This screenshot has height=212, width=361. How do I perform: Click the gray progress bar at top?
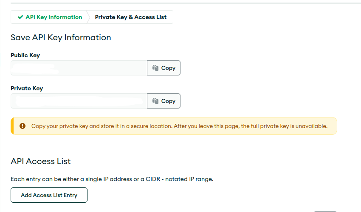coord(186,3)
